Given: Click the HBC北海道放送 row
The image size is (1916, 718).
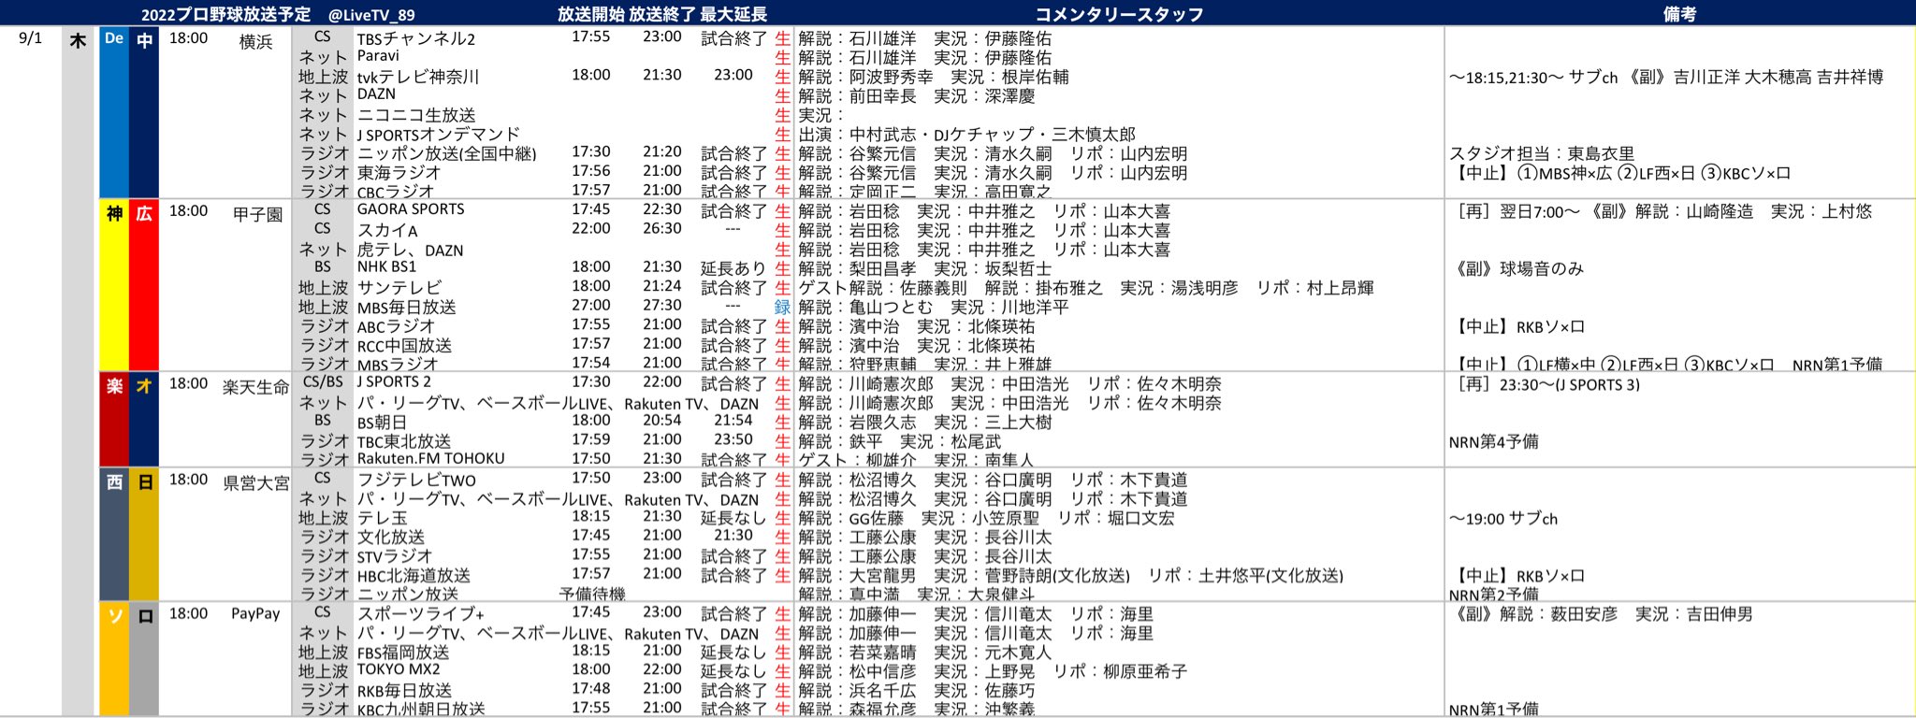Looking at the screenshot, I should coord(414,576).
